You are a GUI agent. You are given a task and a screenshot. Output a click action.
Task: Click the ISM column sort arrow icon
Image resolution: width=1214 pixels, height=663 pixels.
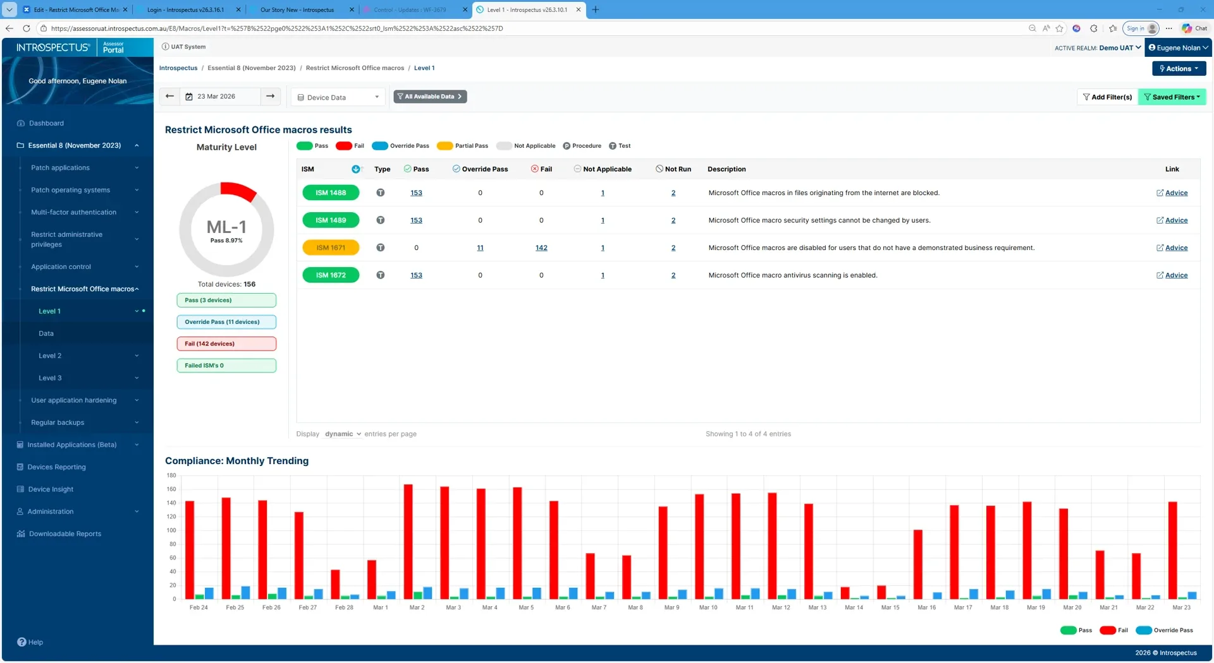(356, 169)
